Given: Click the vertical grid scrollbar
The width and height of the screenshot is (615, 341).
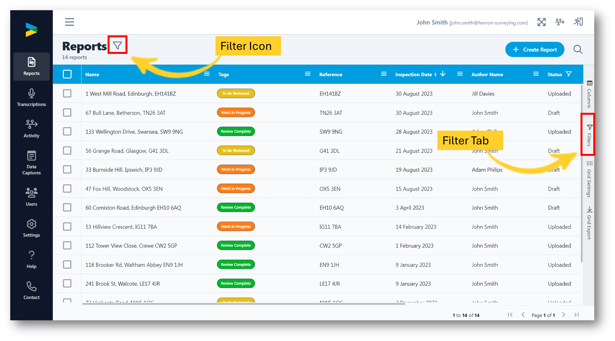Looking at the screenshot, I should 581,174.
